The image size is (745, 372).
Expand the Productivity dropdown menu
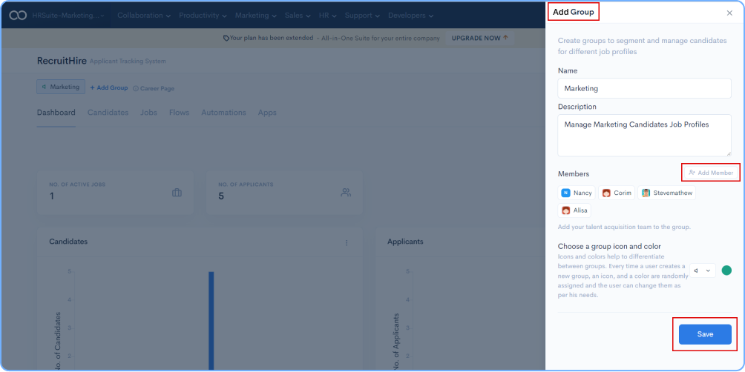203,15
